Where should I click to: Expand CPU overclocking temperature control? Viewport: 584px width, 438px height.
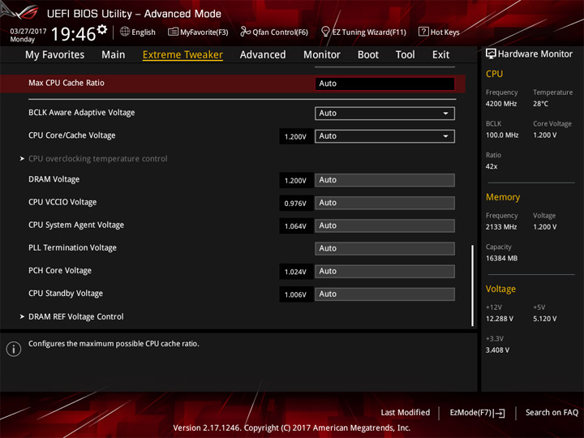coord(93,159)
